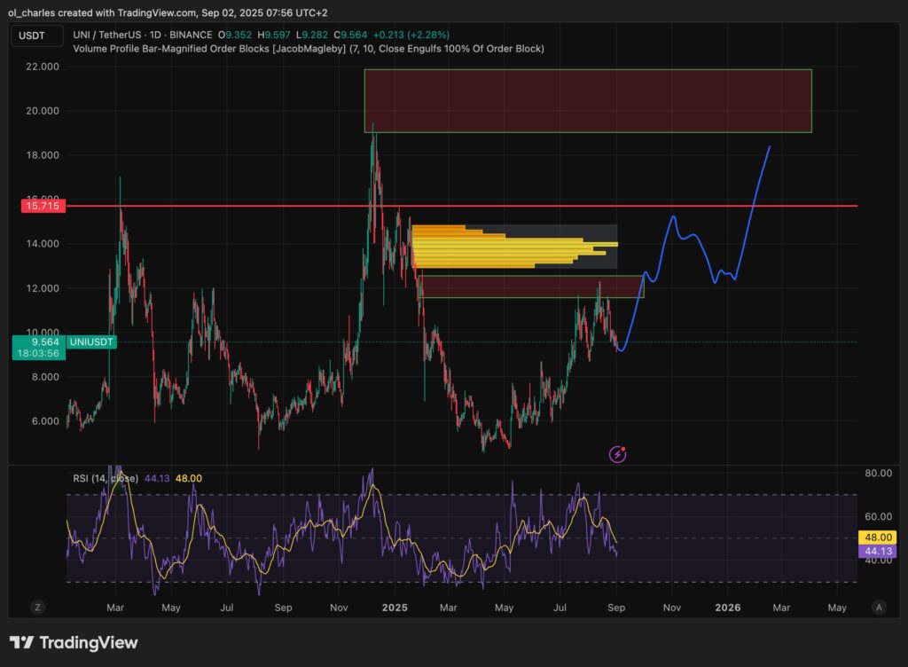Image resolution: width=908 pixels, height=667 pixels.
Task: Open the USDT currency selector box
Action: (37, 35)
